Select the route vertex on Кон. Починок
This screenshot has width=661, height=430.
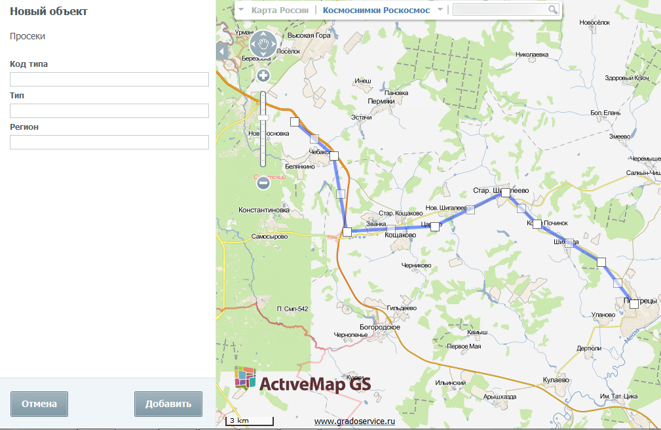point(537,224)
